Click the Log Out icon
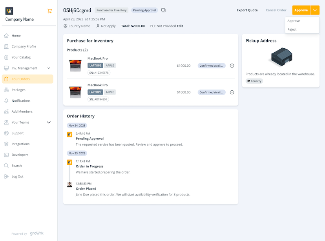 click(6, 176)
